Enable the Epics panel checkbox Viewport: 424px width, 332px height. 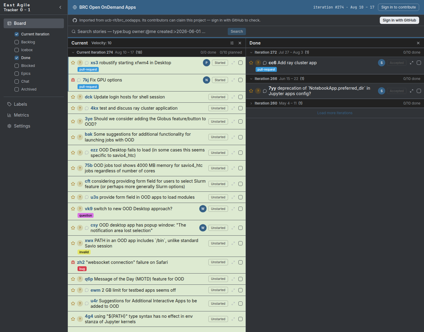(17, 74)
